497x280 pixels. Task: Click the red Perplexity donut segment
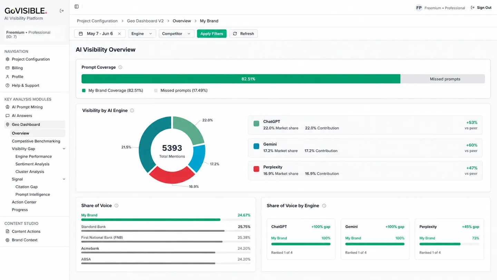pos(172,176)
